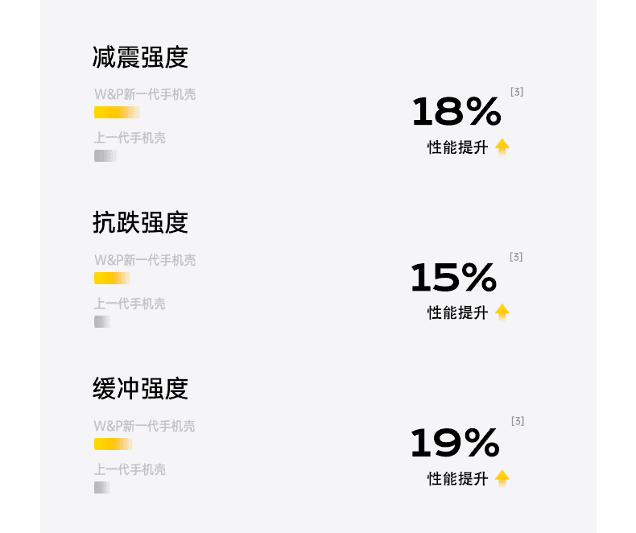
Task: Select the 缓冲强度 heading
Action: [140, 388]
